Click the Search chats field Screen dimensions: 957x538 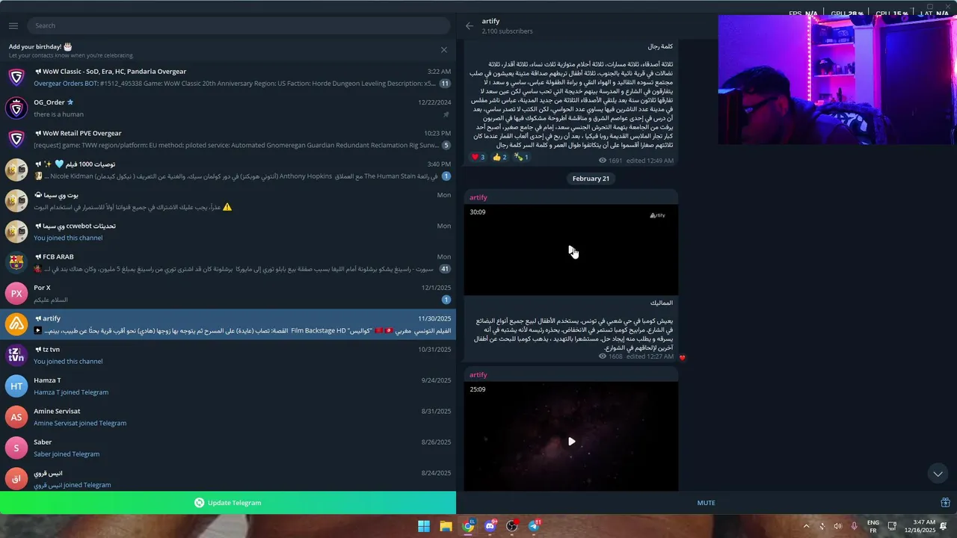click(239, 25)
